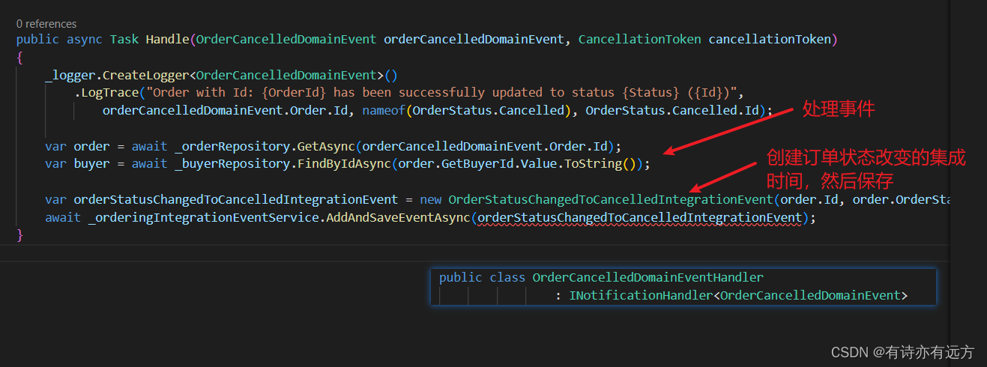Click the "_buyerRepository" field
The width and height of the screenshot is (987, 367).
click(x=233, y=164)
